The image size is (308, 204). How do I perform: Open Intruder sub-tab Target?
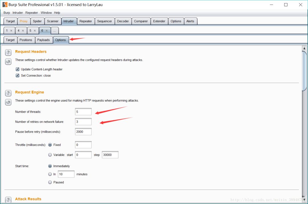10,40
